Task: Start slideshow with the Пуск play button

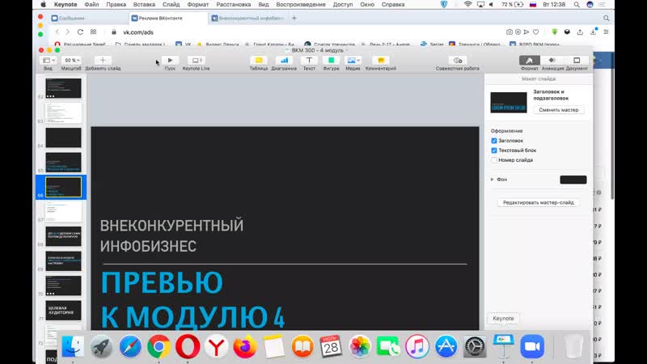Action: pyautogui.click(x=170, y=60)
